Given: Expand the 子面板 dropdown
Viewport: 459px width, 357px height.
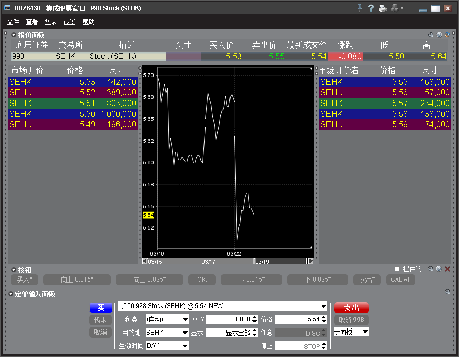Looking at the screenshot, I should (351, 331).
